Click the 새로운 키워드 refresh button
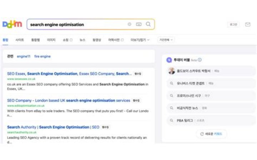This screenshot has width=257, height=160. point(211,134)
